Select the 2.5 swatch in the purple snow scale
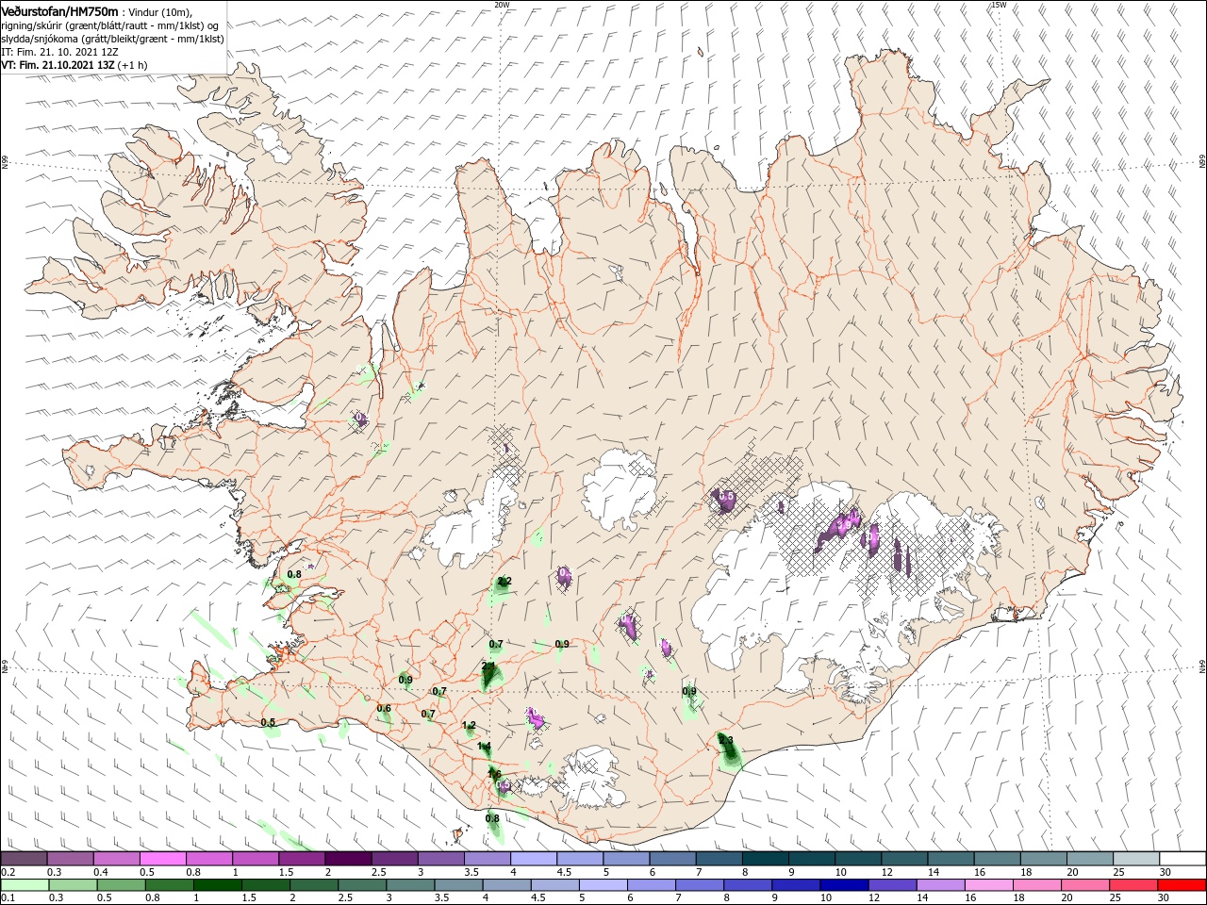 tap(394, 858)
